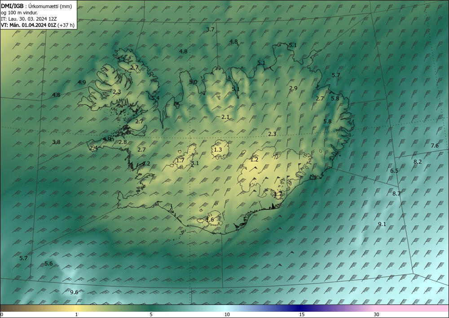Click the color scale tick labeled 5
The width and height of the screenshot is (449, 318).
point(151,314)
